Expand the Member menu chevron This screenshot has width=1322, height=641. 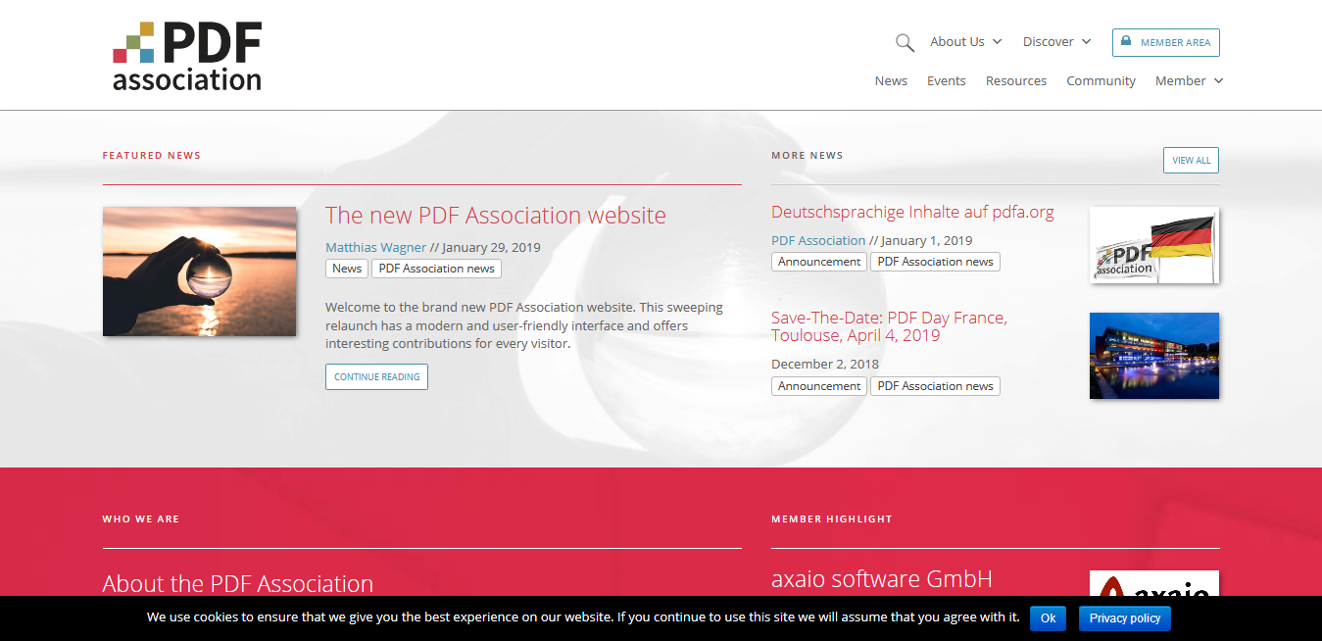pyautogui.click(x=1218, y=81)
